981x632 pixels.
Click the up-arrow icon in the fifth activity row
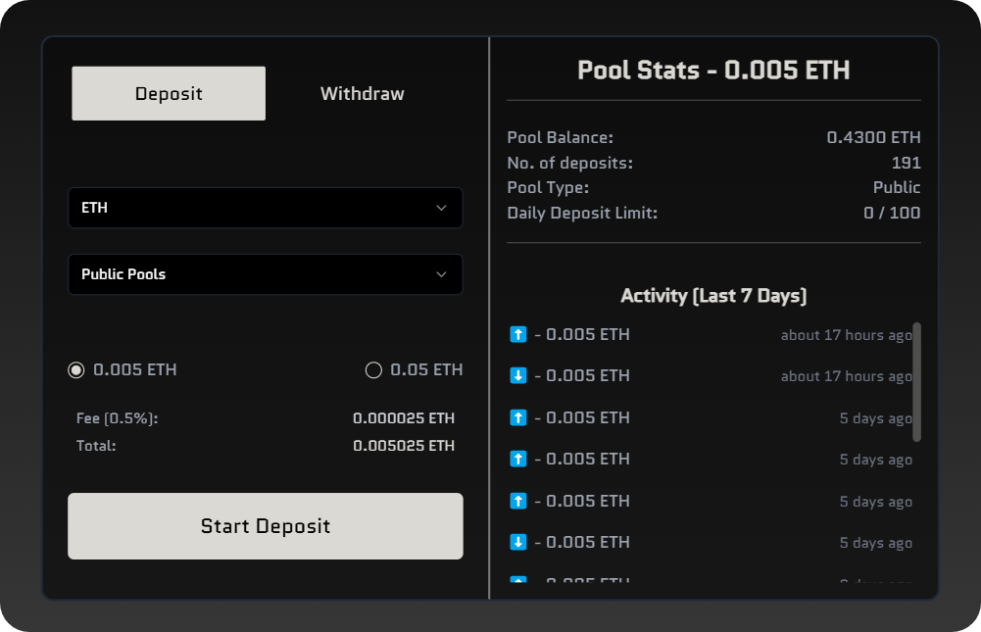pos(518,502)
